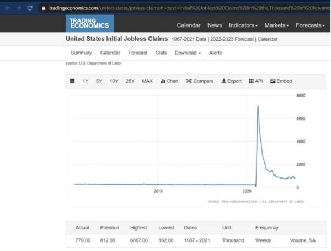Open News from the top navigation

coord(215,25)
